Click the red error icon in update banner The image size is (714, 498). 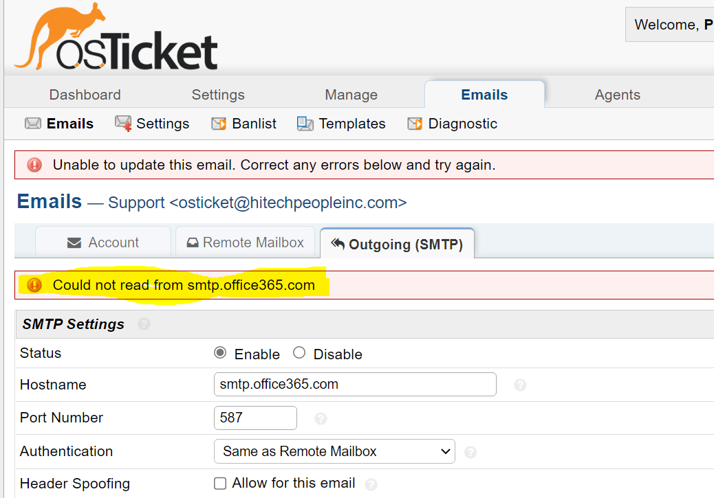tap(34, 165)
